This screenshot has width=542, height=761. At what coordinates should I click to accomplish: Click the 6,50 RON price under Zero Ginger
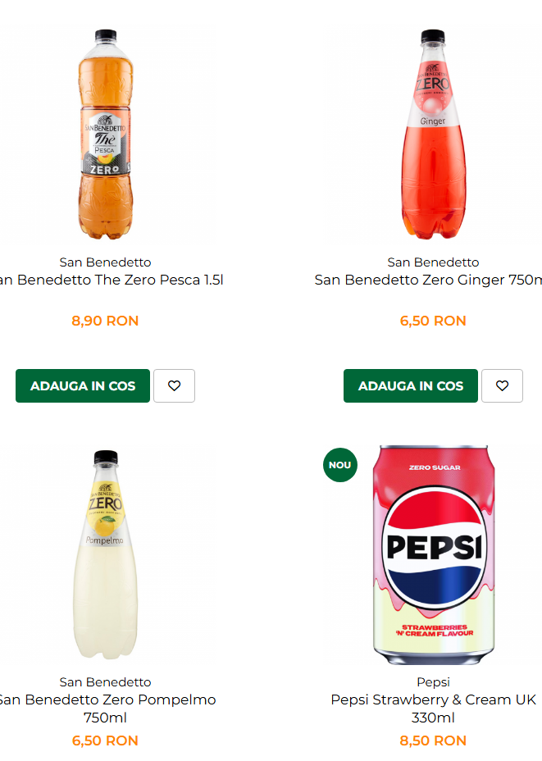pyautogui.click(x=433, y=321)
